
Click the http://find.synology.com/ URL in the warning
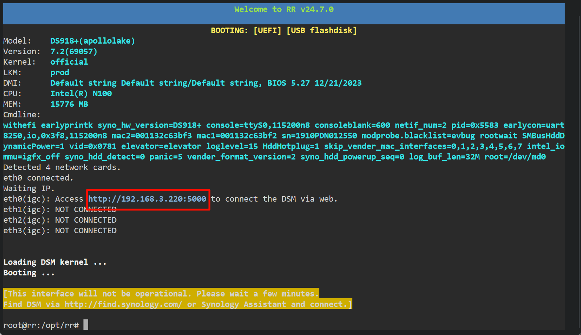click(x=123, y=304)
